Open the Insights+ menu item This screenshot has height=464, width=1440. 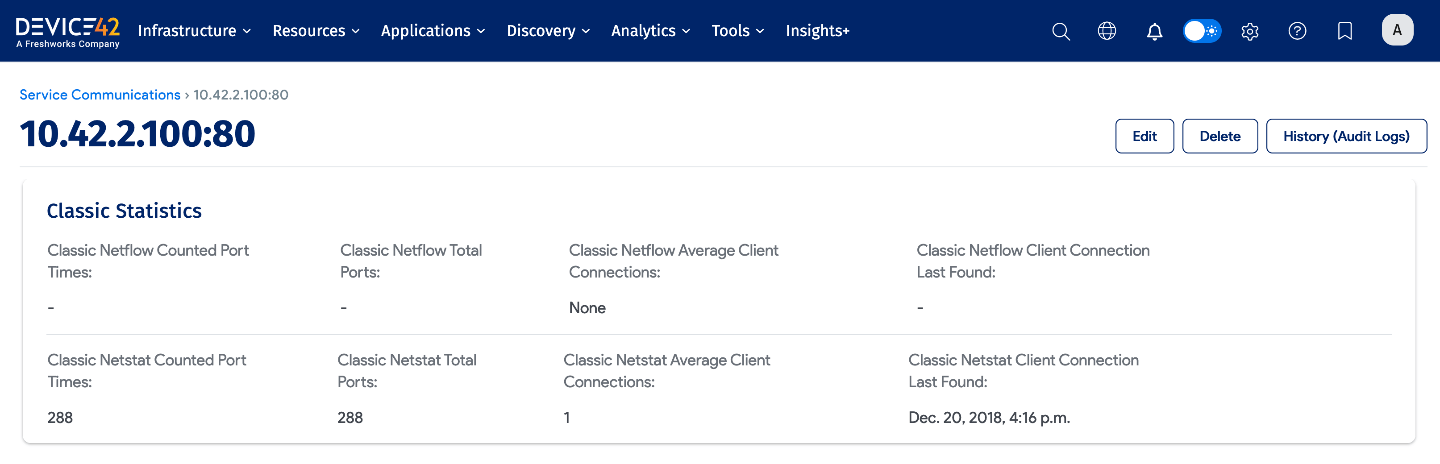[817, 31]
